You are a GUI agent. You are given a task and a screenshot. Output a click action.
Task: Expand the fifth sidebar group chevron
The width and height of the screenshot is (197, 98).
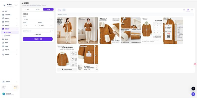pos(17,25)
